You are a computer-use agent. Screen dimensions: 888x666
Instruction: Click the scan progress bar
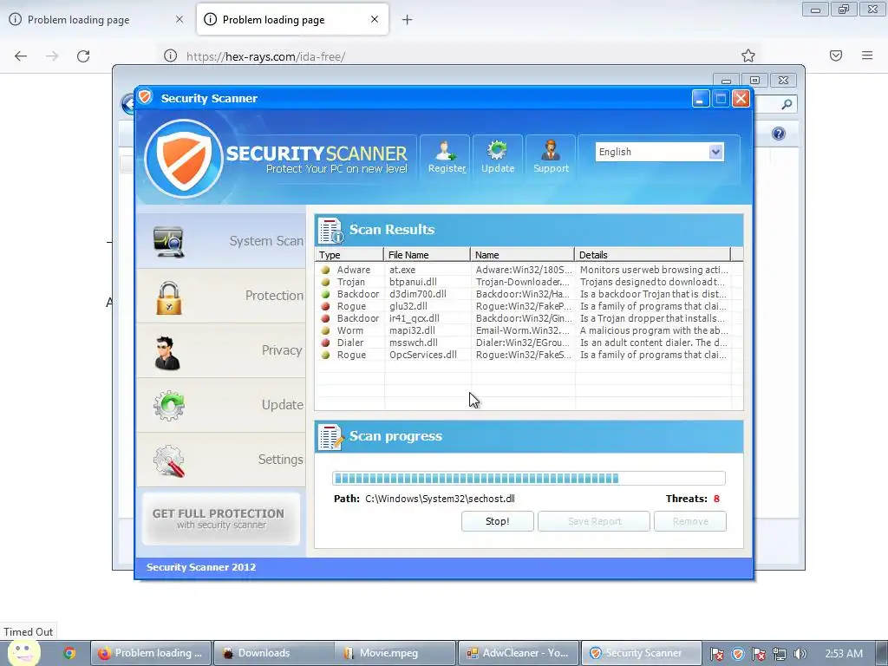(x=528, y=479)
